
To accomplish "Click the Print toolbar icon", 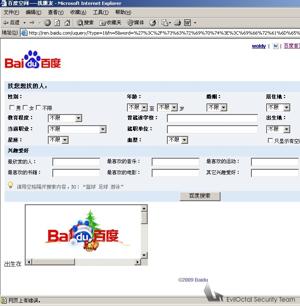I will tap(178, 23).
